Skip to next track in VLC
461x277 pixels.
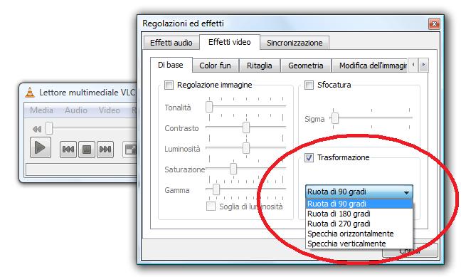coord(105,150)
